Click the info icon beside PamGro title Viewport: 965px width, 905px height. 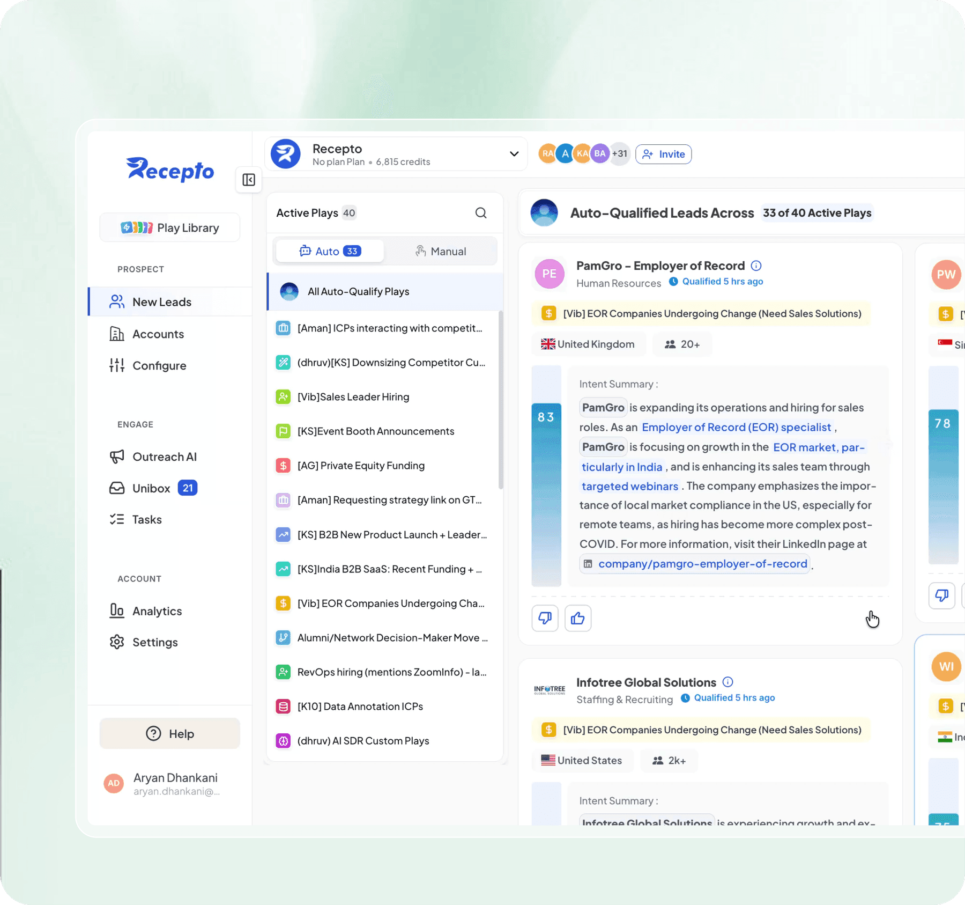(756, 266)
